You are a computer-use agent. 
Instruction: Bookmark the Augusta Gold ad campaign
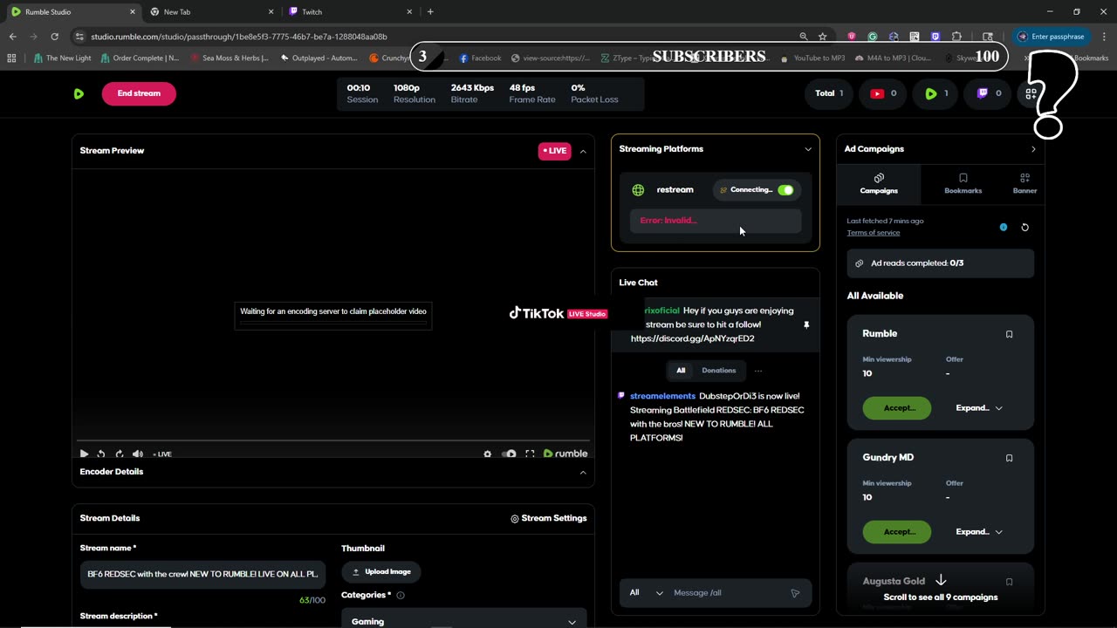(1010, 582)
